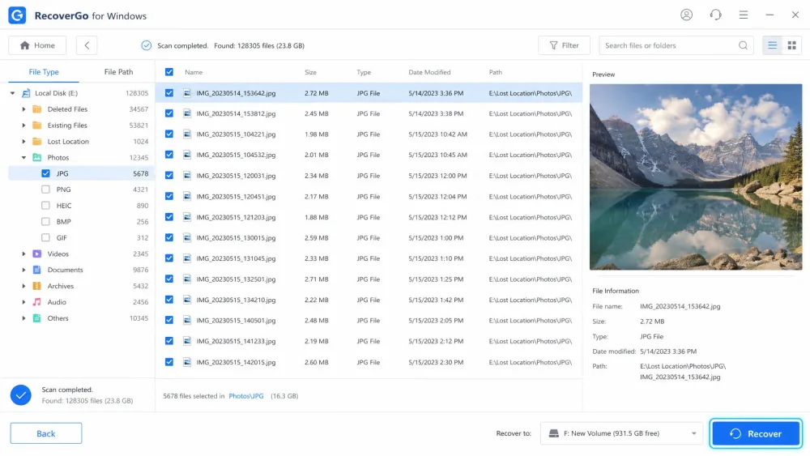810x456 pixels.
Task: Click file icon of IMG_20230514_153642.jpg
Action: (187, 93)
